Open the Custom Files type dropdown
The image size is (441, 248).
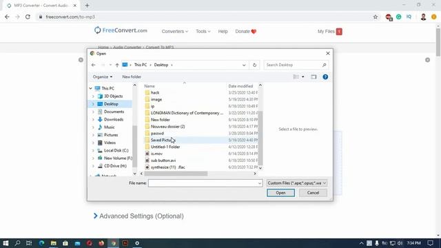coord(297,183)
